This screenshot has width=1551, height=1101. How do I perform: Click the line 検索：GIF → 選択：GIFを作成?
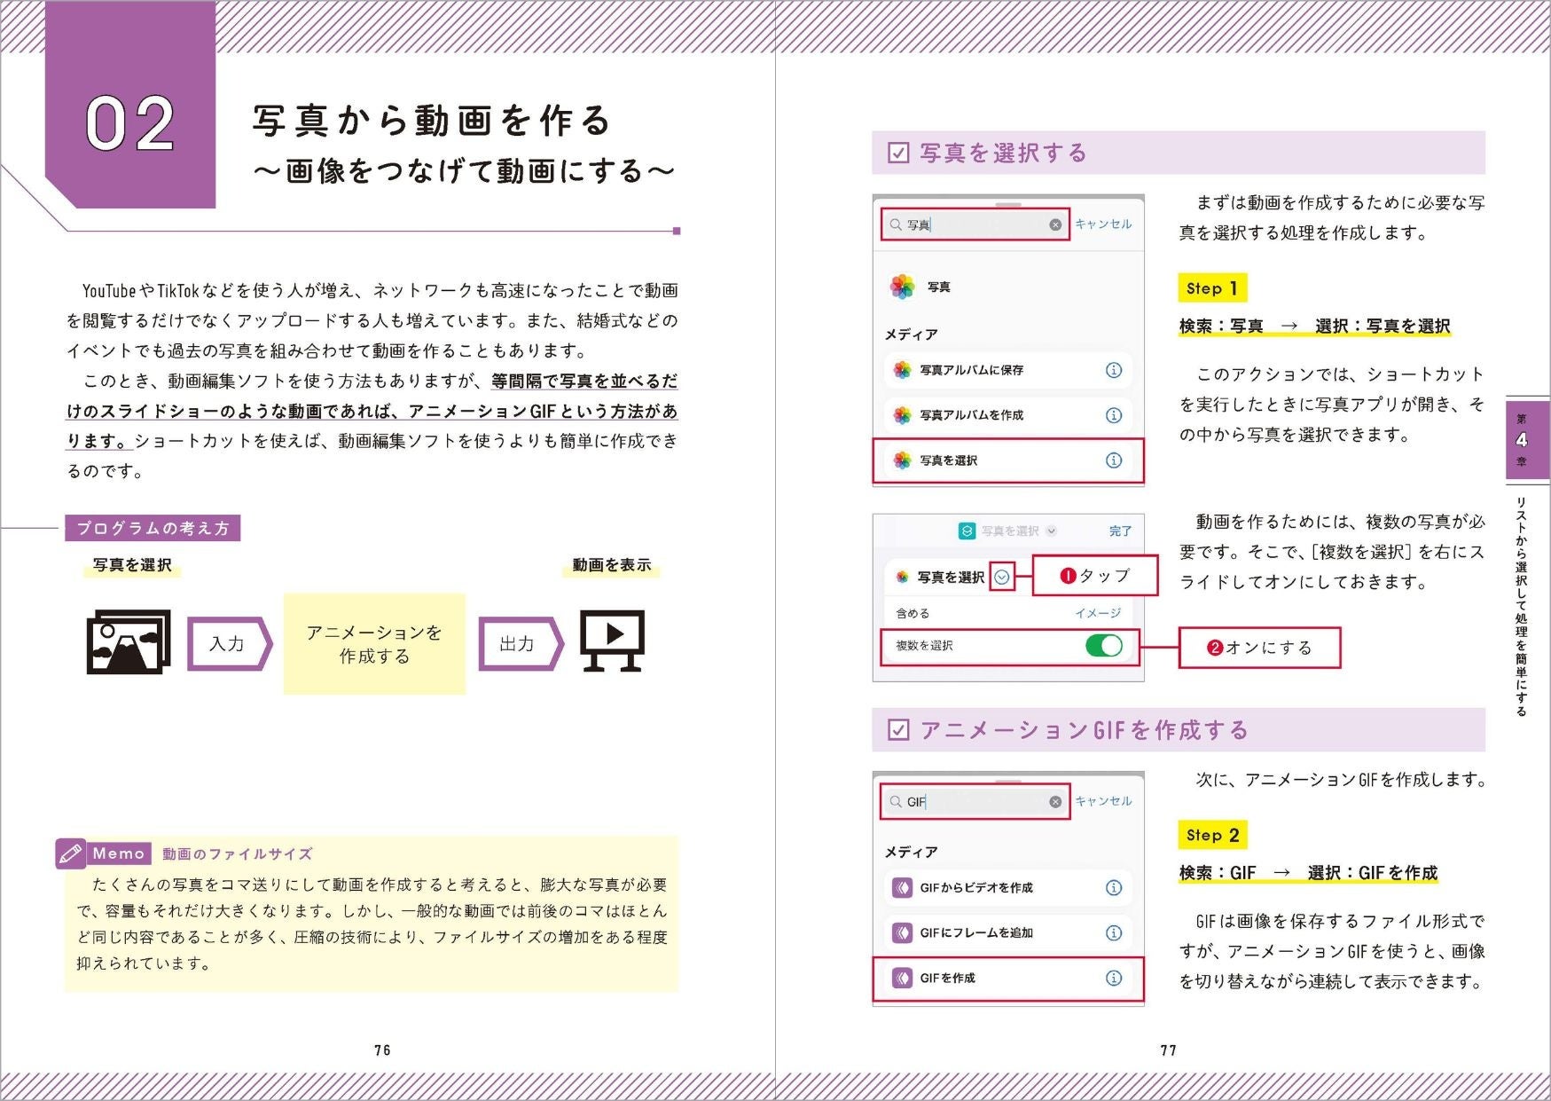coord(1308,873)
